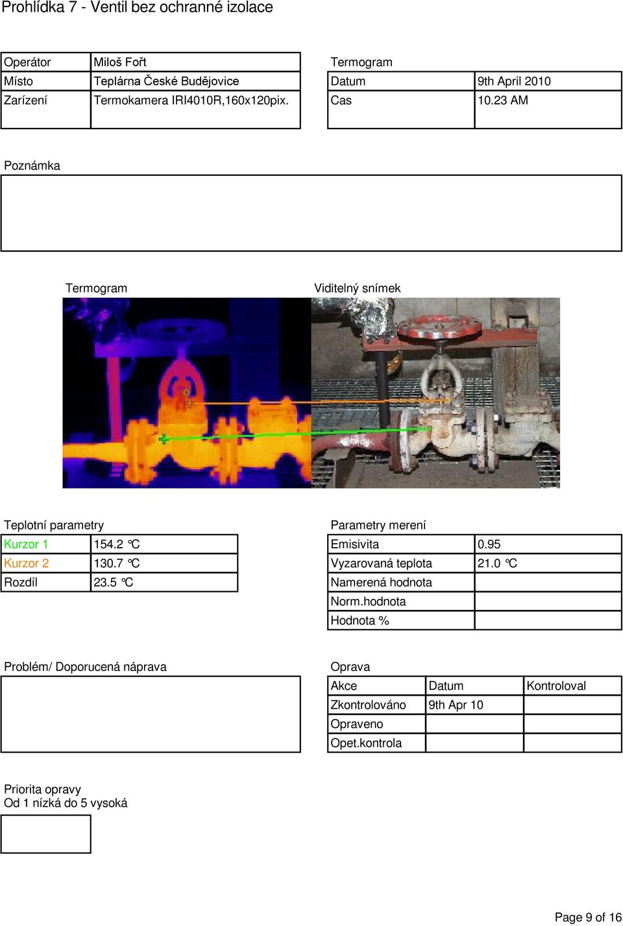623x926 pixels.
Task: Click the empty Opraveno Datum cell
Action: click(x=474, y=724)
